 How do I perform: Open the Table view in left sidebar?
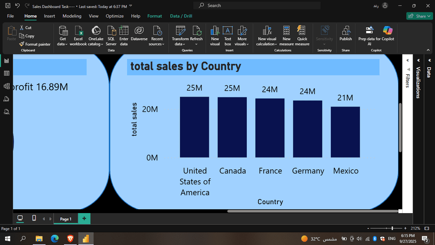point(6,74)
